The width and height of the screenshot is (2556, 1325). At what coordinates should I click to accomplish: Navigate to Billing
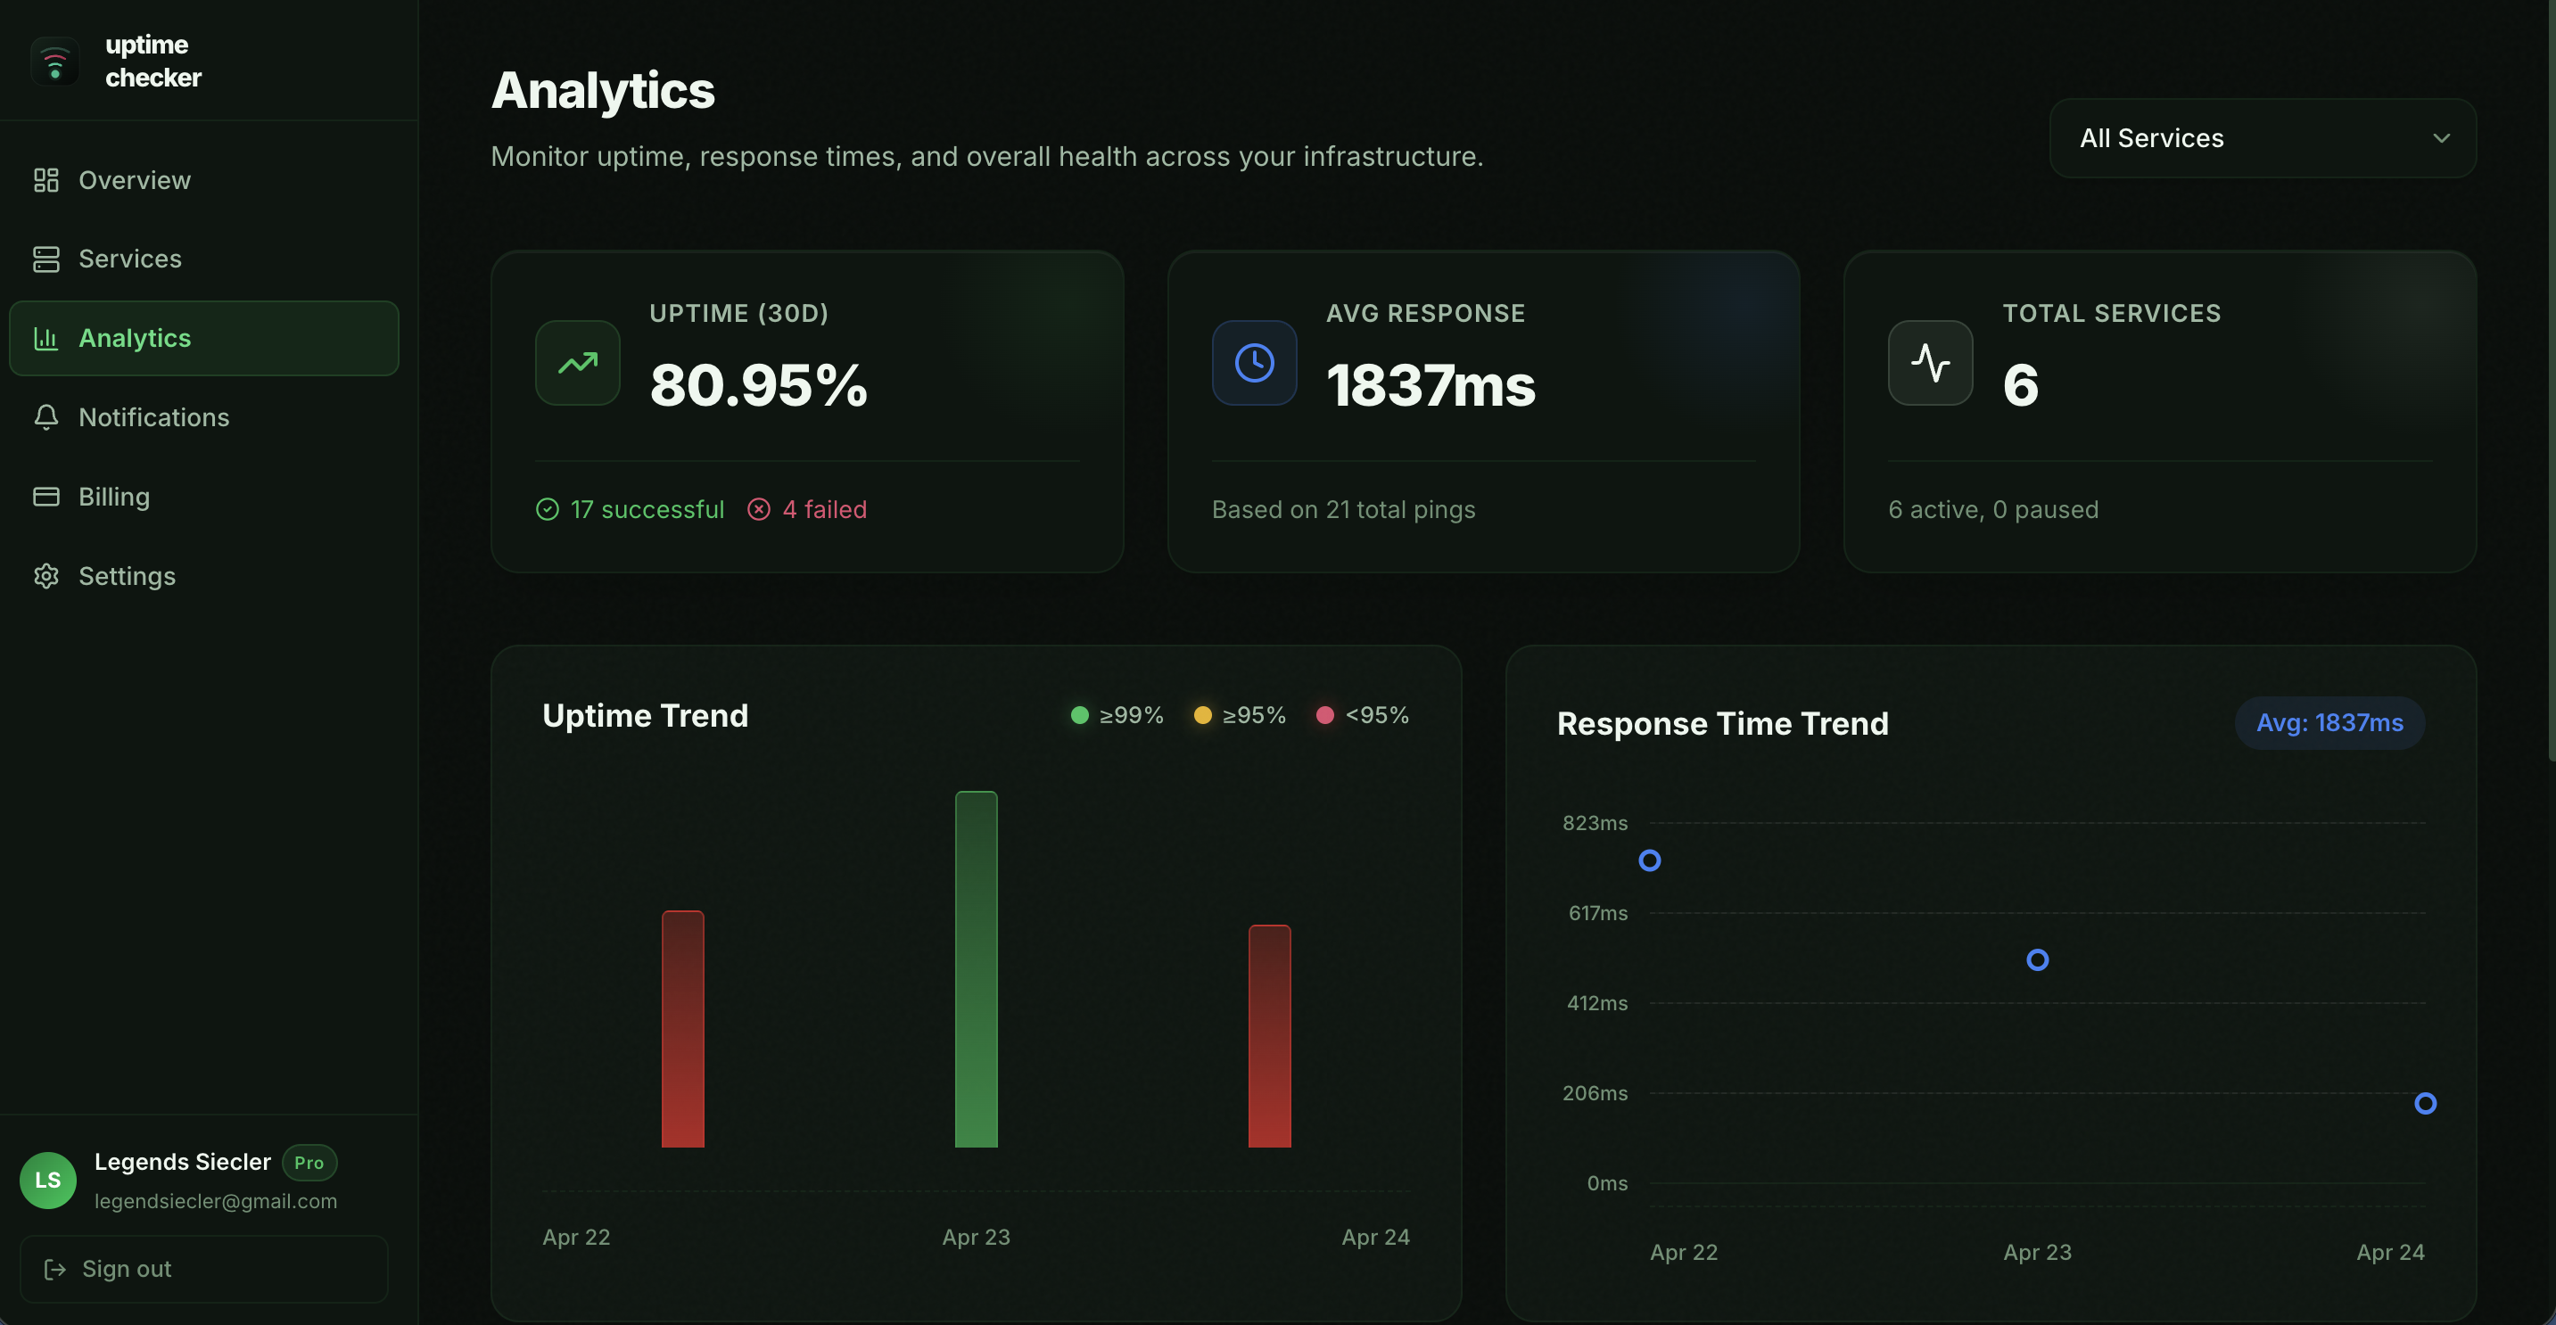pyautogui.click(x=204, y=497)
